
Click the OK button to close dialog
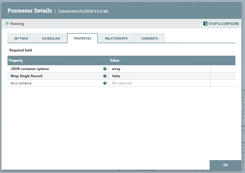coord(226,165)
